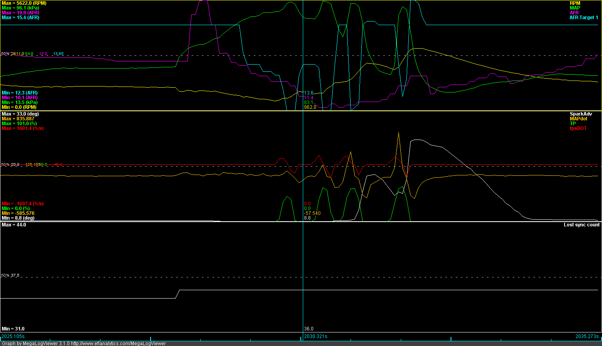Select the red tpsDOT legend label
The image size is (602, 346).
(578, 128)
